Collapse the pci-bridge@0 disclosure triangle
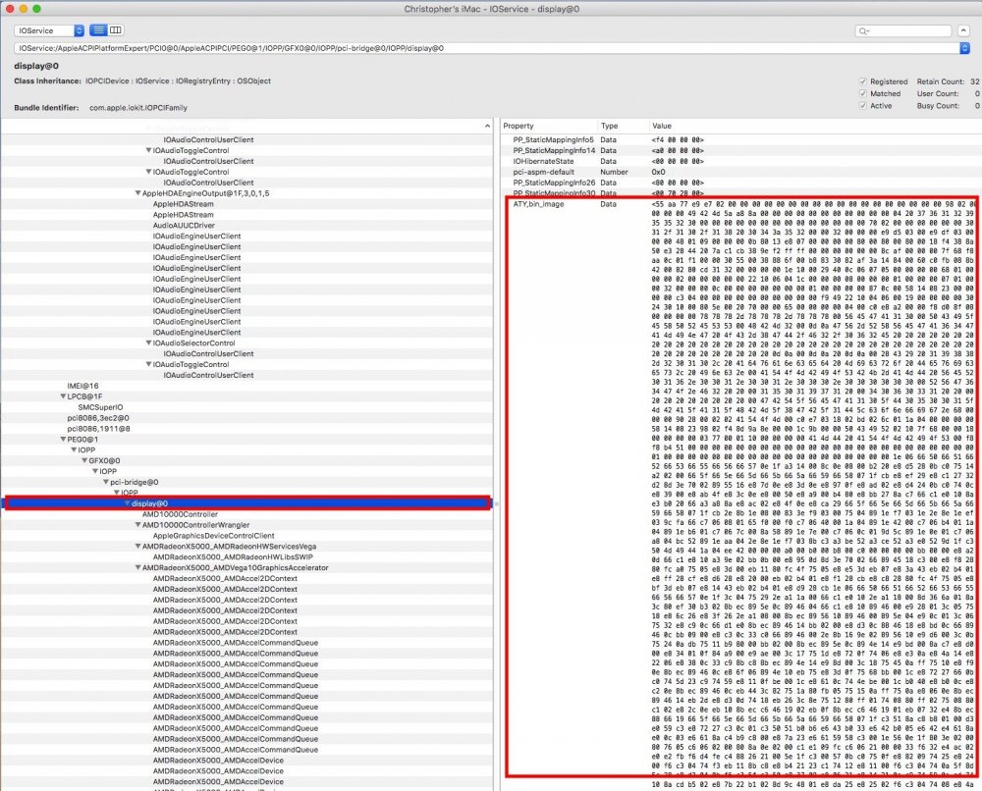 [106, 482]
